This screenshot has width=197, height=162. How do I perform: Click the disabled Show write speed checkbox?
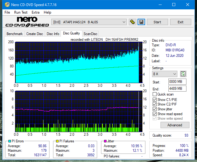[154, 118]
